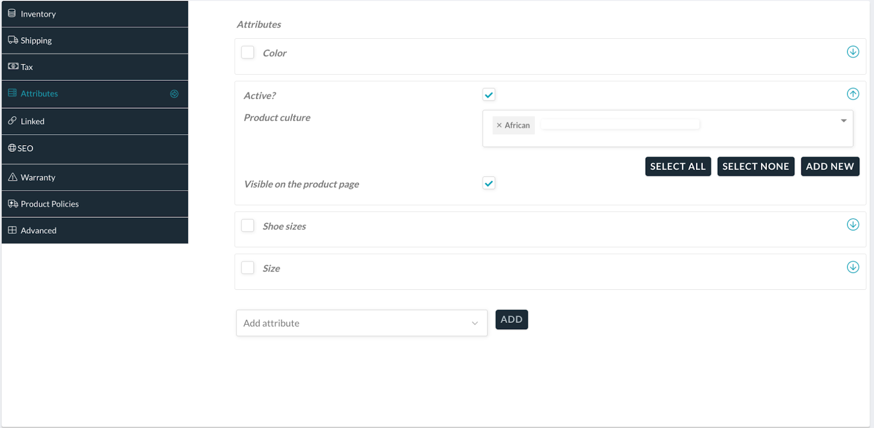Remove the African tag
Image resolution: width=874 pixels, height=428 pixels.
pyautogui.click(x=499, y=126)
